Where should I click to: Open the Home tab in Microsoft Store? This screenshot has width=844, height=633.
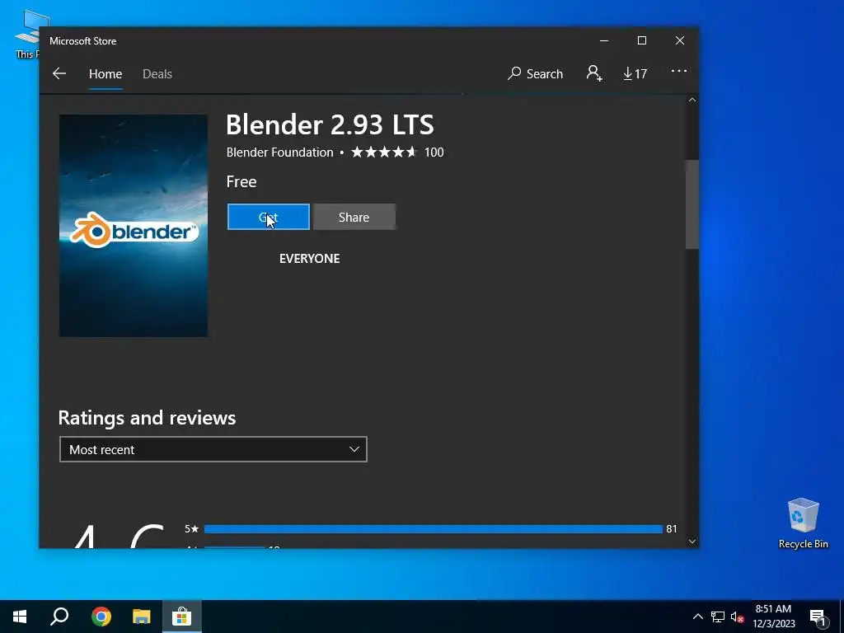pyautogui.click(x=105, y=73)
